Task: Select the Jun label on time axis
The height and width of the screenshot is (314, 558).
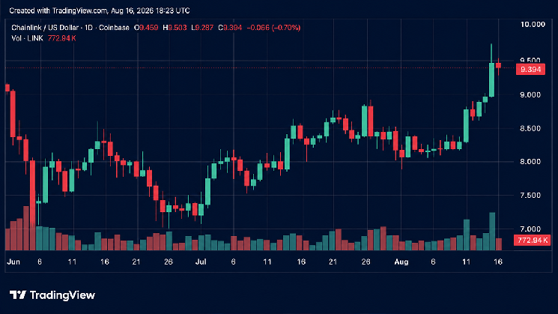Action: (x=13, y=262)
